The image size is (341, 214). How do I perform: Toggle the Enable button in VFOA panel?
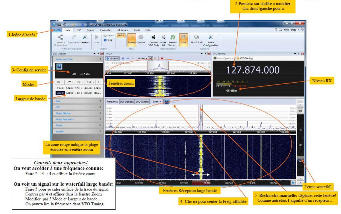(112, 59)
